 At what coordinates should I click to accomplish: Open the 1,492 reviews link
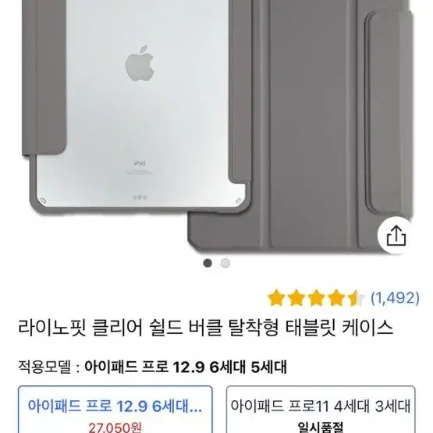tap(396, 298)
